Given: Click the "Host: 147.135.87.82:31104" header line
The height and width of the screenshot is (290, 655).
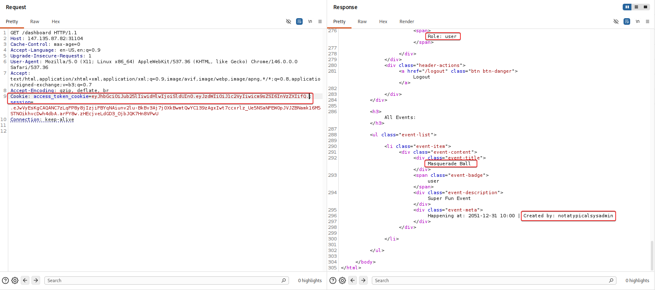Looking at the screenshot, I should [47, 38].
